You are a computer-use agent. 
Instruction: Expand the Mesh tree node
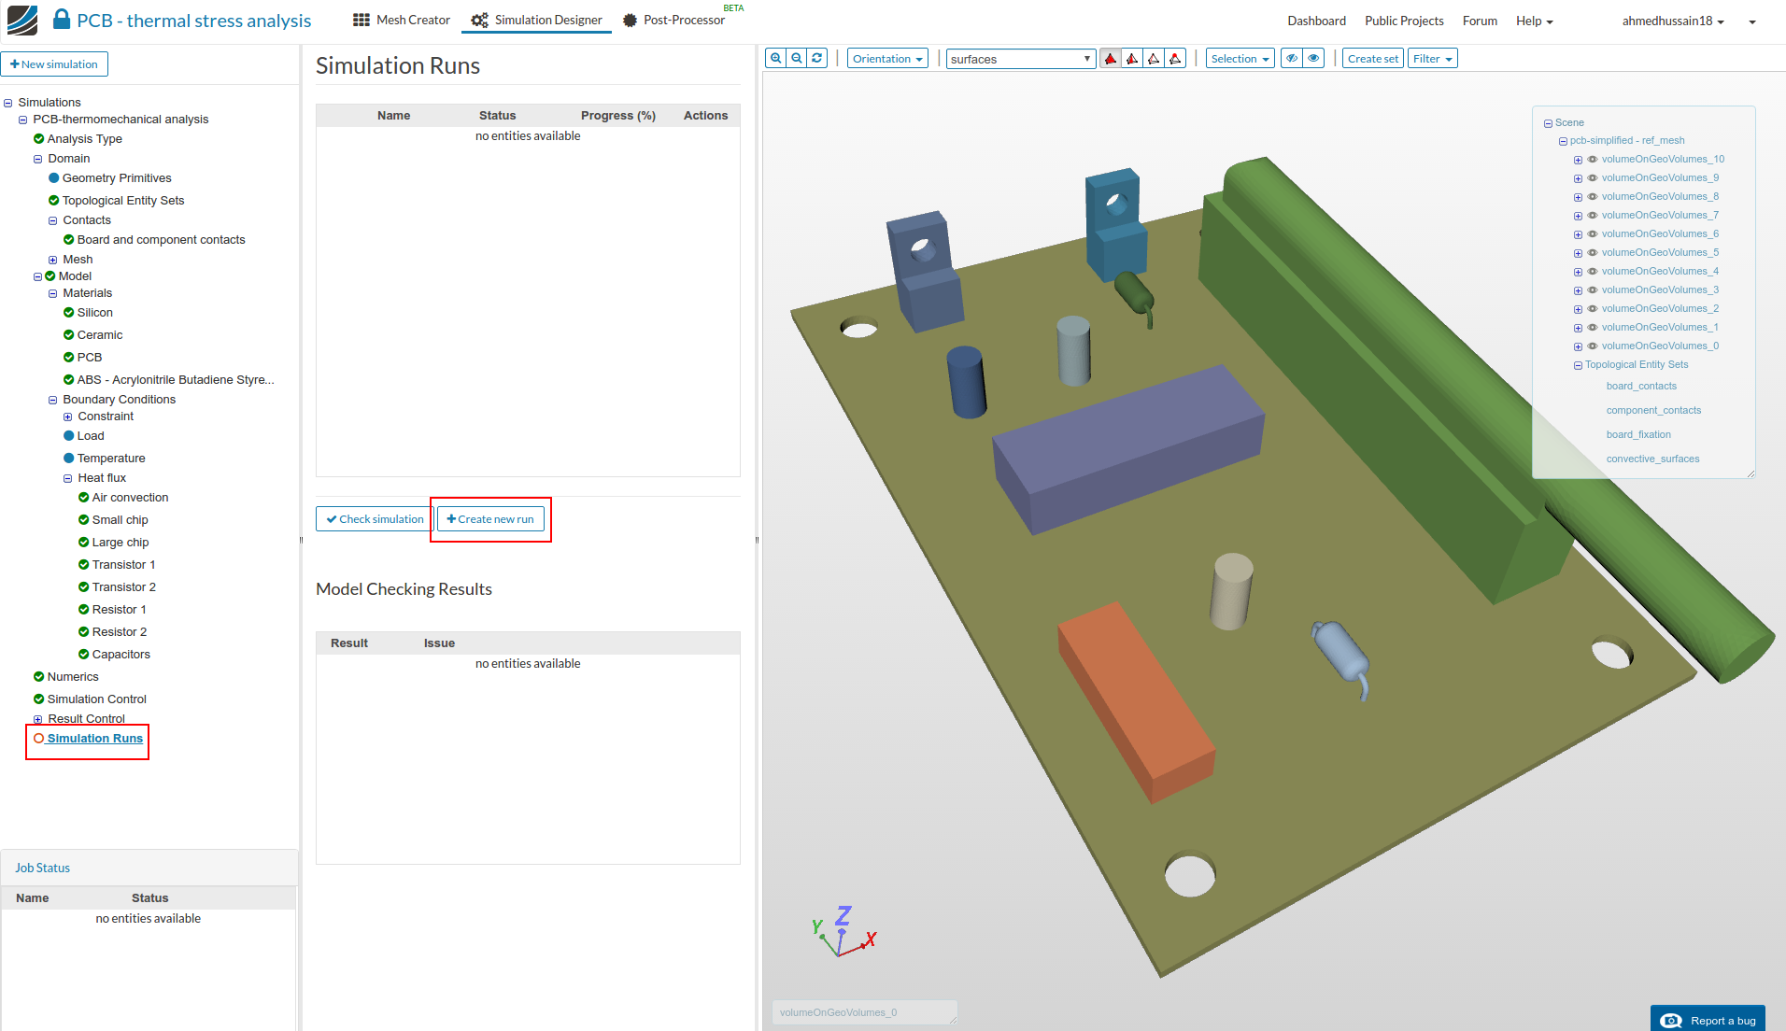pyautogui.click(x=53, y=260)
